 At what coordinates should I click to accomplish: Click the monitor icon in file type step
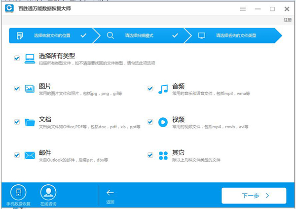(x=202, y=35)
